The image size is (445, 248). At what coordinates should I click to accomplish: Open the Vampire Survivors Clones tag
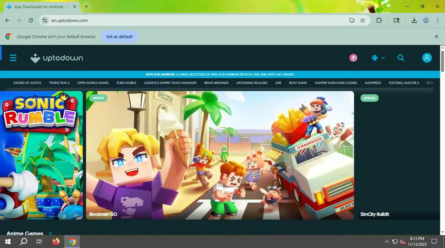click(336, 83)
